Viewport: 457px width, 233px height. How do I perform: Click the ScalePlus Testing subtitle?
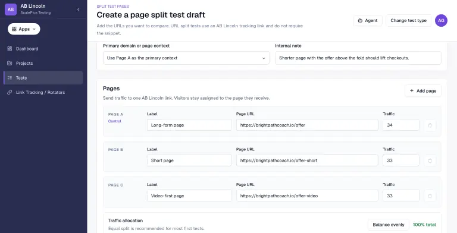coord(36,13)
